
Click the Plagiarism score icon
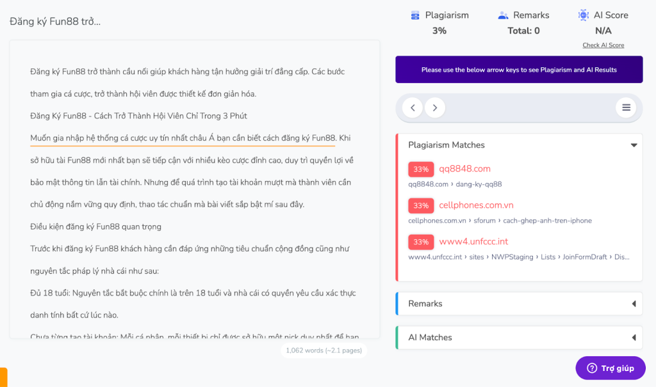tap(415, 15)
